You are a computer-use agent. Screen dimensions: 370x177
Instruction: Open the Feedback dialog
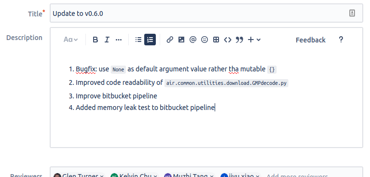point(311,40)
